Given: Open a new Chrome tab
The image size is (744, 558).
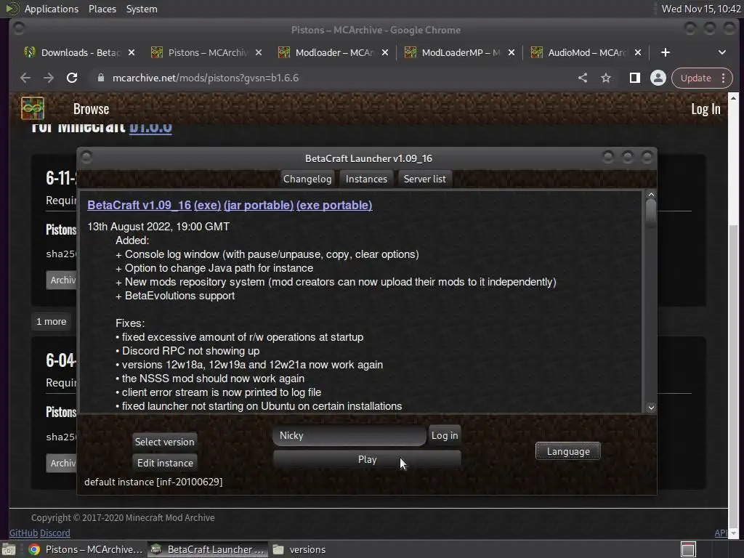Looking at the screenshot, I should point(666,52).
